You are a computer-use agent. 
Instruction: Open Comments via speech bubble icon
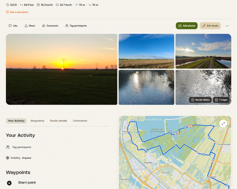(44, 26)
